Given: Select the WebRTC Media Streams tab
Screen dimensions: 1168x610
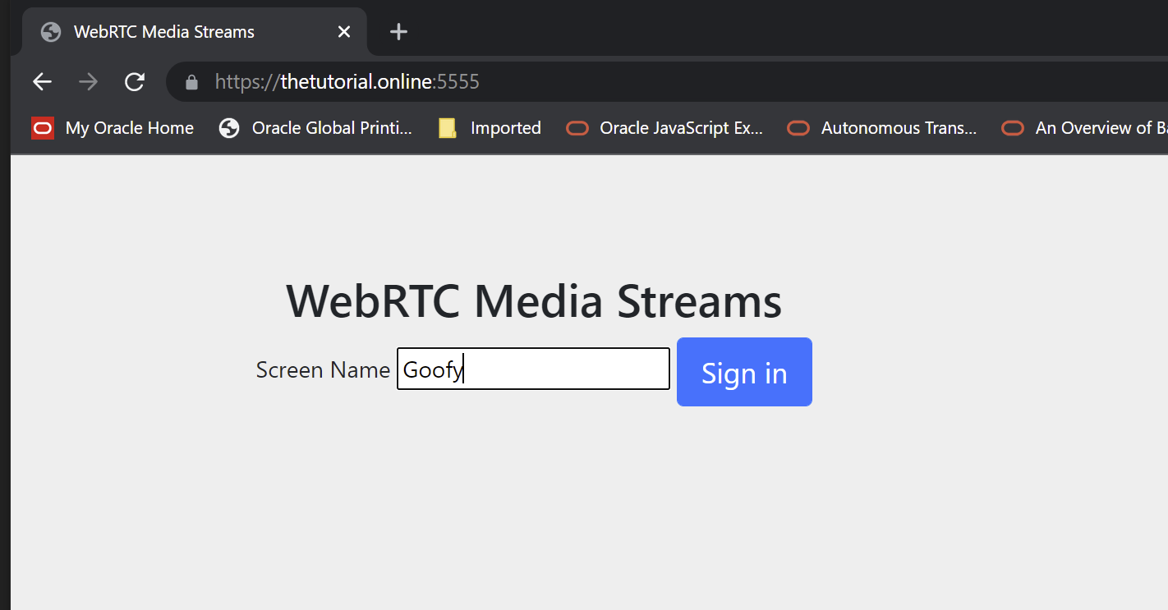Looking at the screenshot, I should [x=164, y=32].
